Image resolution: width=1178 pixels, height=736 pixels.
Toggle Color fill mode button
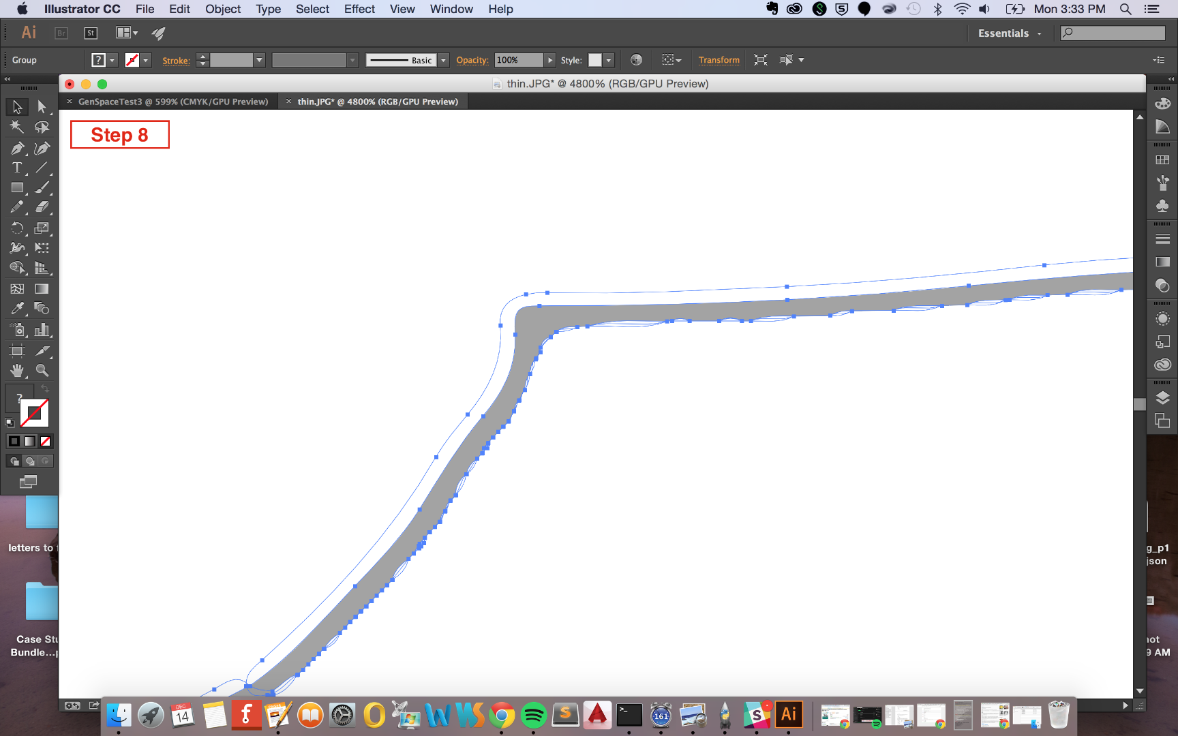14,441
